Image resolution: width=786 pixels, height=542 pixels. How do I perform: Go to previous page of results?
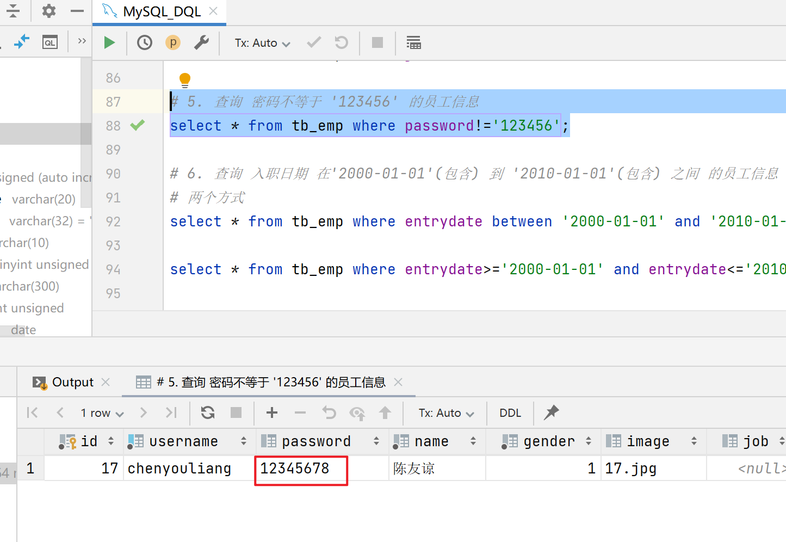tap(60, 412)
